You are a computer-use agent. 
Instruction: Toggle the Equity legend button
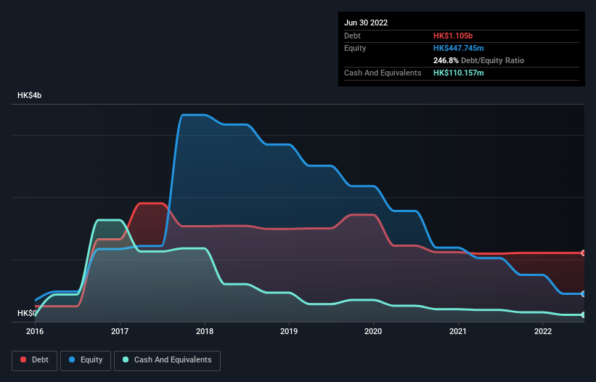tap(86, 360)
